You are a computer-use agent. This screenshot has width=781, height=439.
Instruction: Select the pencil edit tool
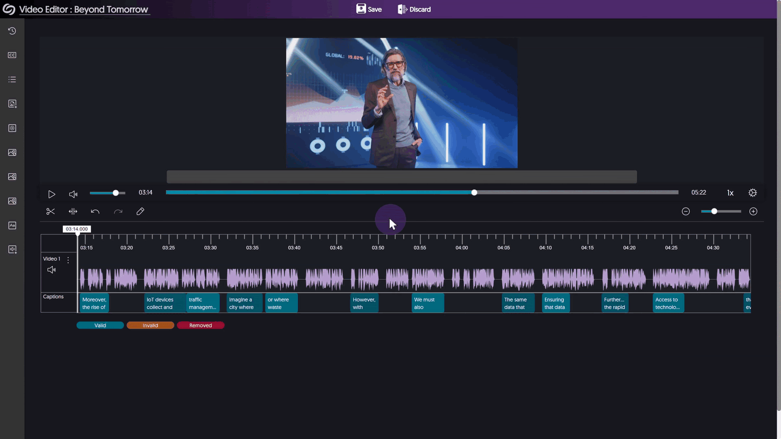(140, 211)
